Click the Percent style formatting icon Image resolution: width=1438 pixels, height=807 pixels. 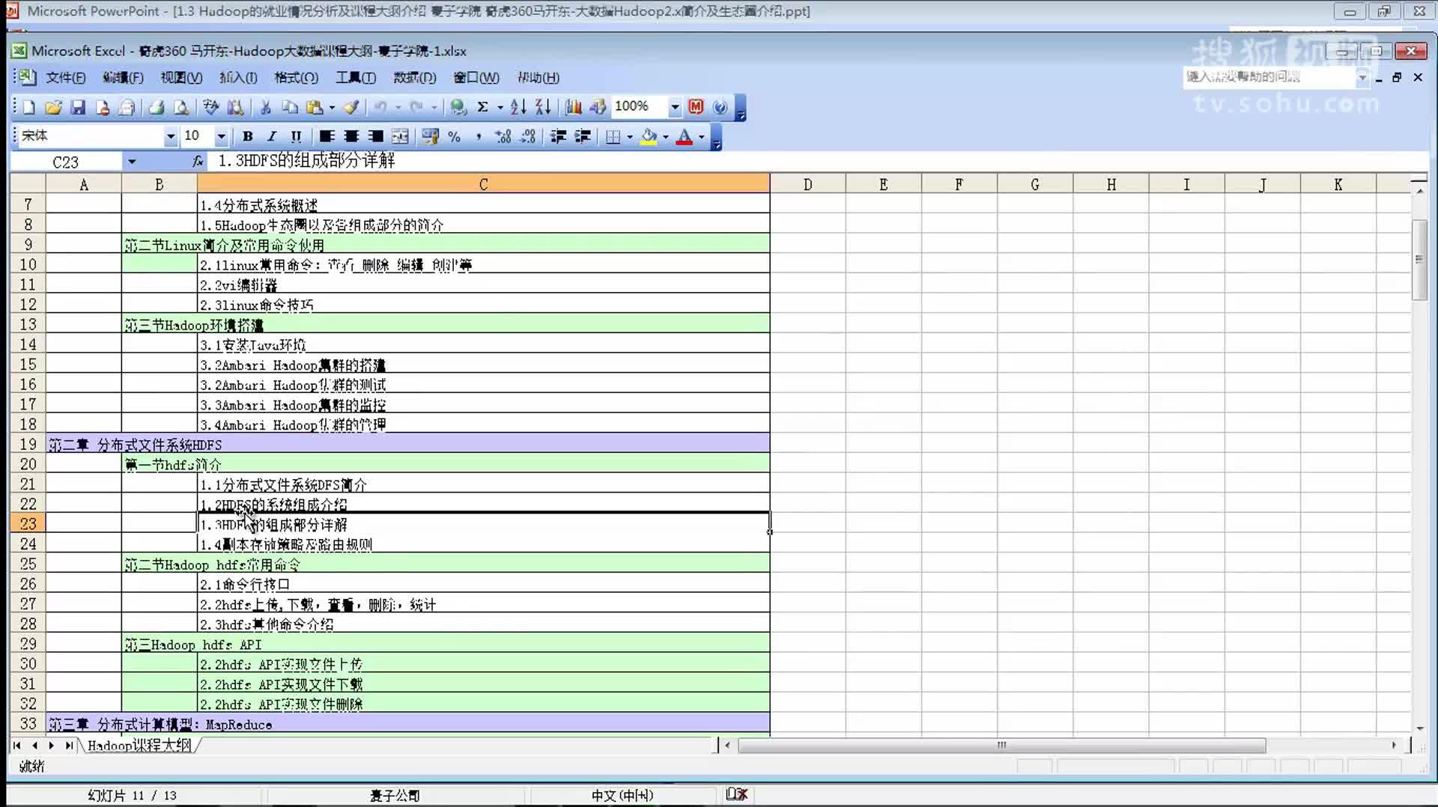453,136
